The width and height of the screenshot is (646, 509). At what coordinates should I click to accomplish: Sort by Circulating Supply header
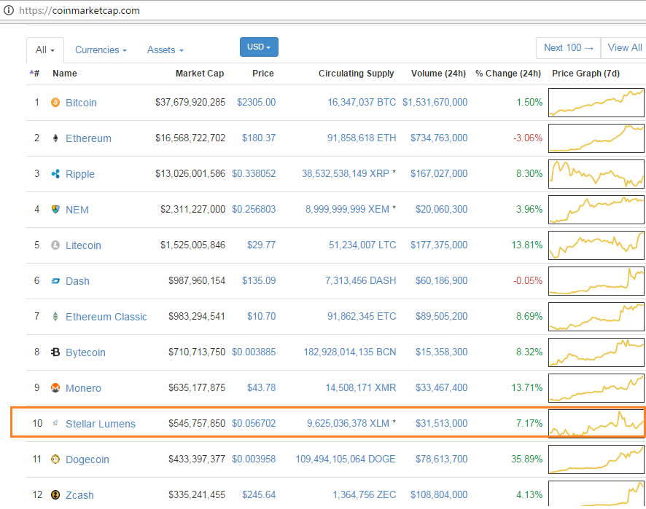356,74
